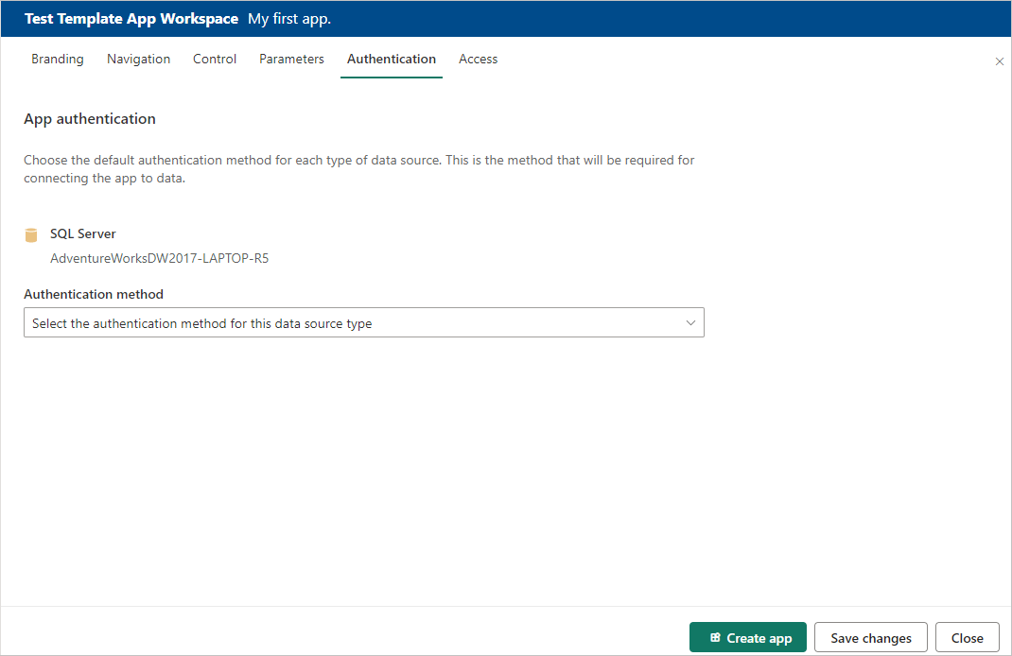
Task: Select the AdventureWorksDW2017-LAPTOP-R5 data source name
Action: coord(159,258)
